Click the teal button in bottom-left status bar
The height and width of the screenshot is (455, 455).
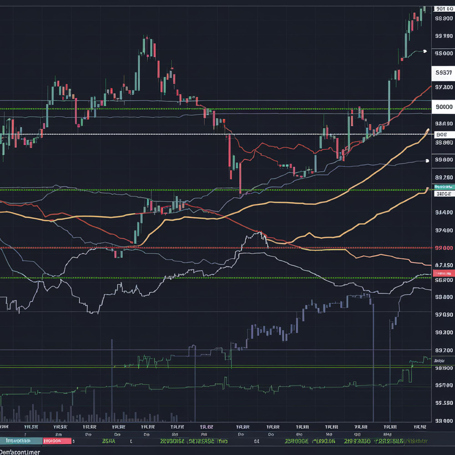click(21, 441)
